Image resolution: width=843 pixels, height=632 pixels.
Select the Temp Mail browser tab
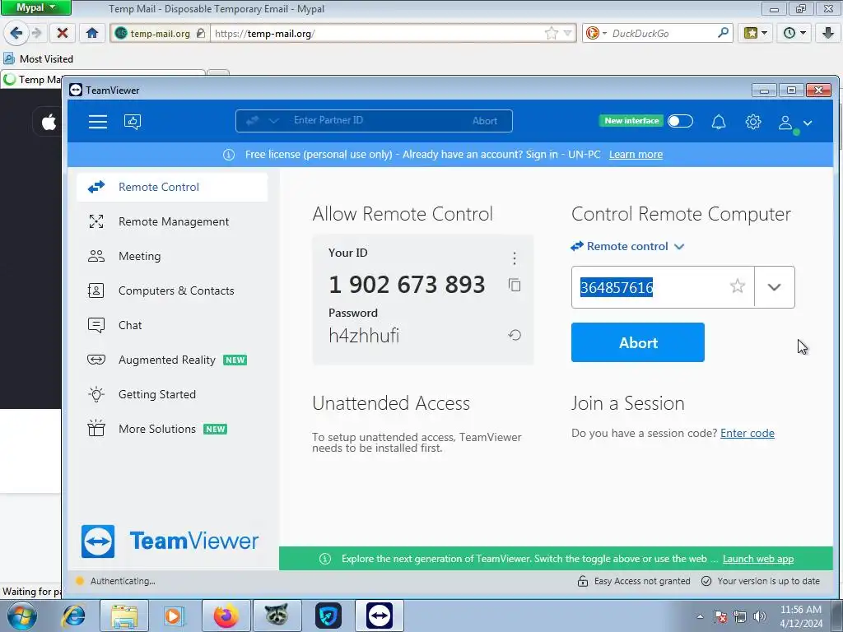tap(32, 80)
